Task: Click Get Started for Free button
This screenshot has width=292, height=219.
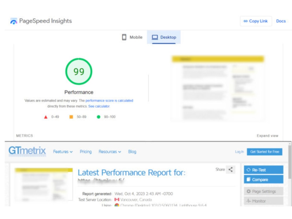Action: (x=265, y=152)
